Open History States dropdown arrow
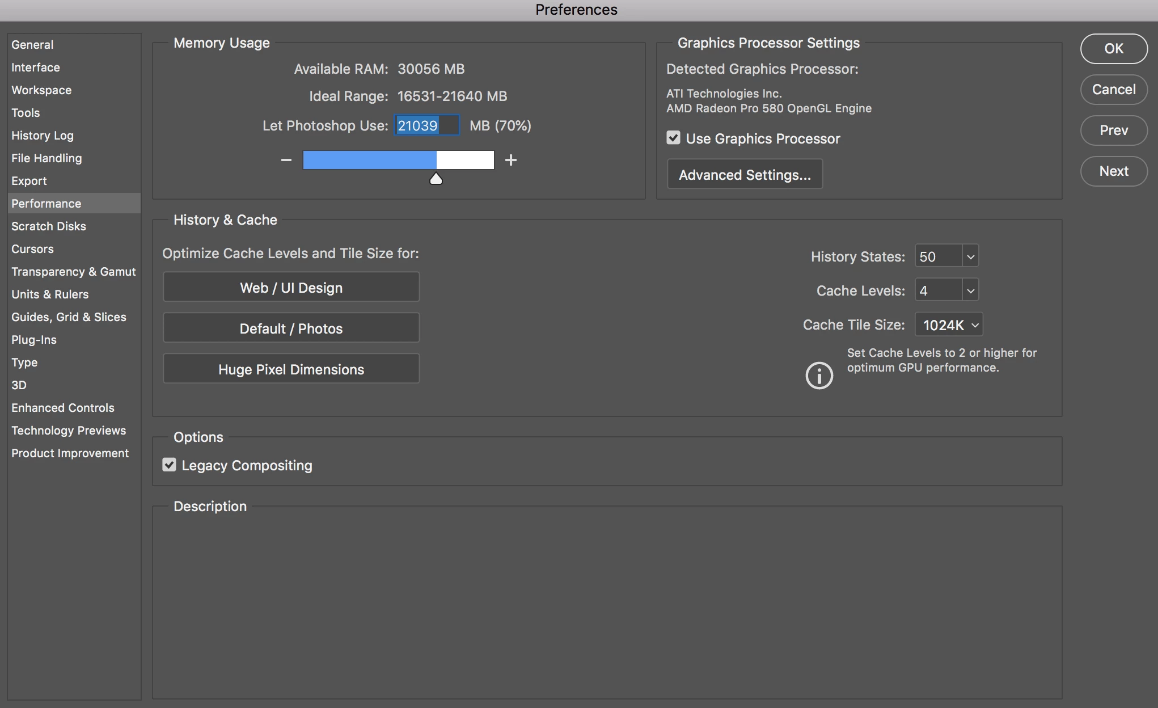This screenshot has width=1158, height=708. tap(970, 256)
